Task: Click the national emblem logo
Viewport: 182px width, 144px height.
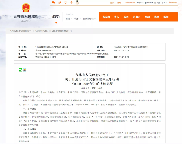Action: tap(26, 8)
